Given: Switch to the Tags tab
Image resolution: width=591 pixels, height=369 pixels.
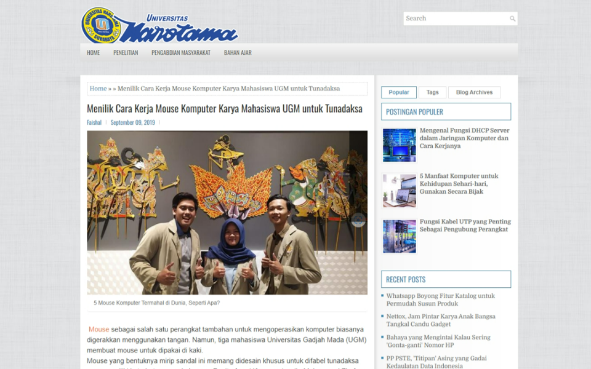Looking at the screenshot, I should 433,92.
